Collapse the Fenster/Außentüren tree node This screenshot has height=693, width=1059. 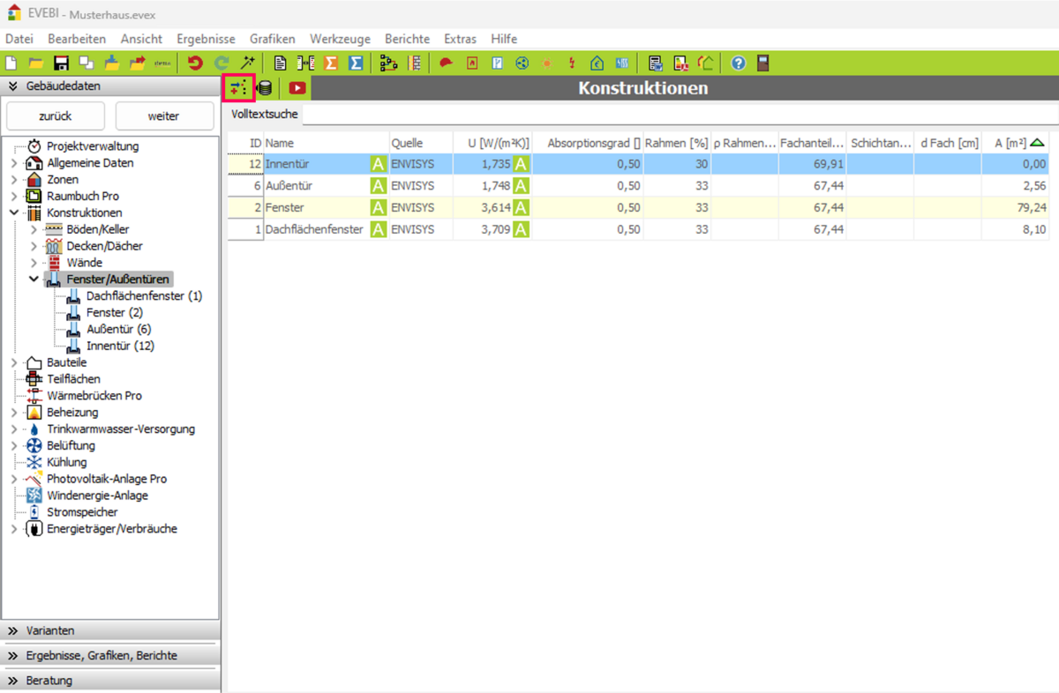[34, 279]
